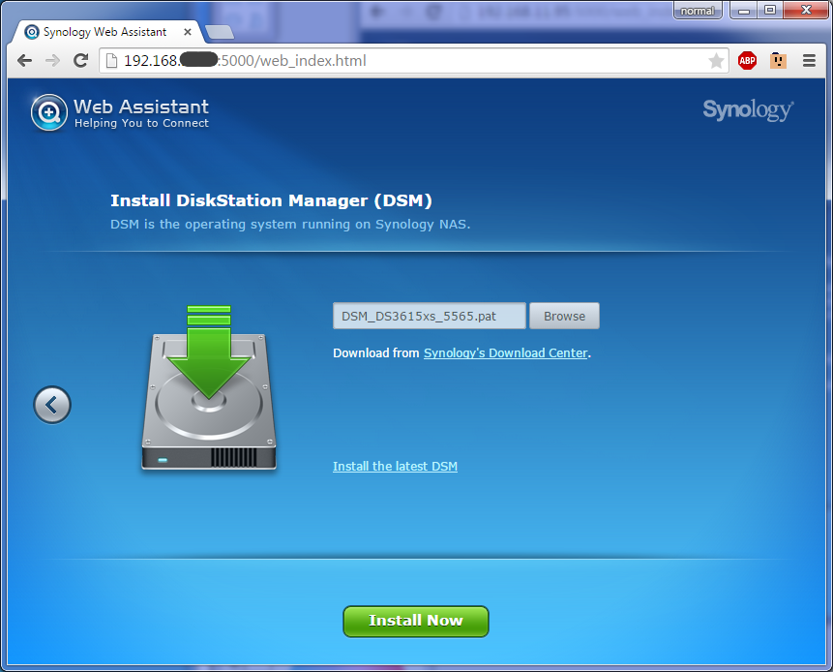Click the address bar URL field

tap(406, 61)
